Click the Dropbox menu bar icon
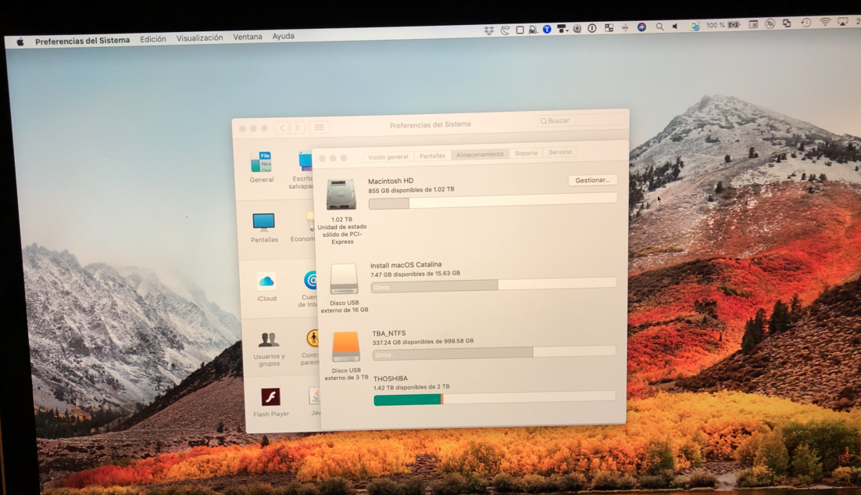Viewport: 861px width, 495px height. [488, 30]
